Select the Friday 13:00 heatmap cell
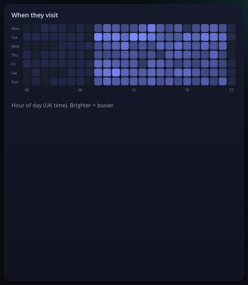 (143, 64)
